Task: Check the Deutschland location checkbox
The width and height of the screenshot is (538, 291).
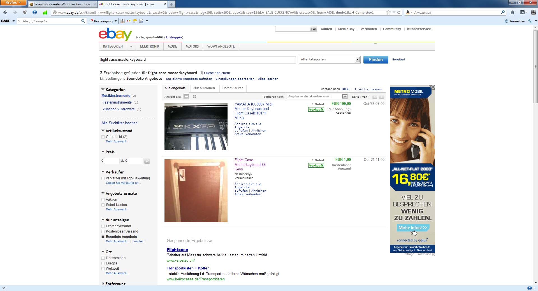Action: pyautogui.click(x=103, y=258)
